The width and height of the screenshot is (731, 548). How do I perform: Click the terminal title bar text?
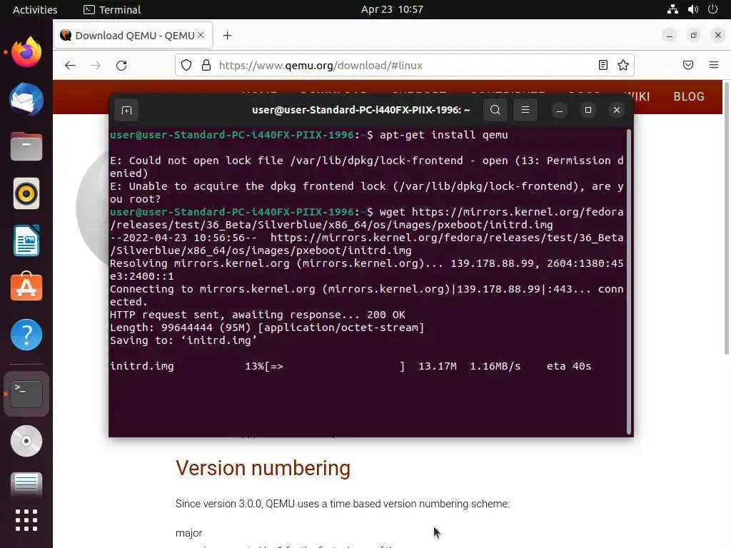(x=361, y=110)
